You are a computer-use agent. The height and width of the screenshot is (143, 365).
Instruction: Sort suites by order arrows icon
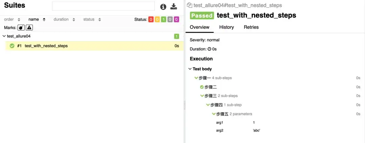tap(19, 20)
